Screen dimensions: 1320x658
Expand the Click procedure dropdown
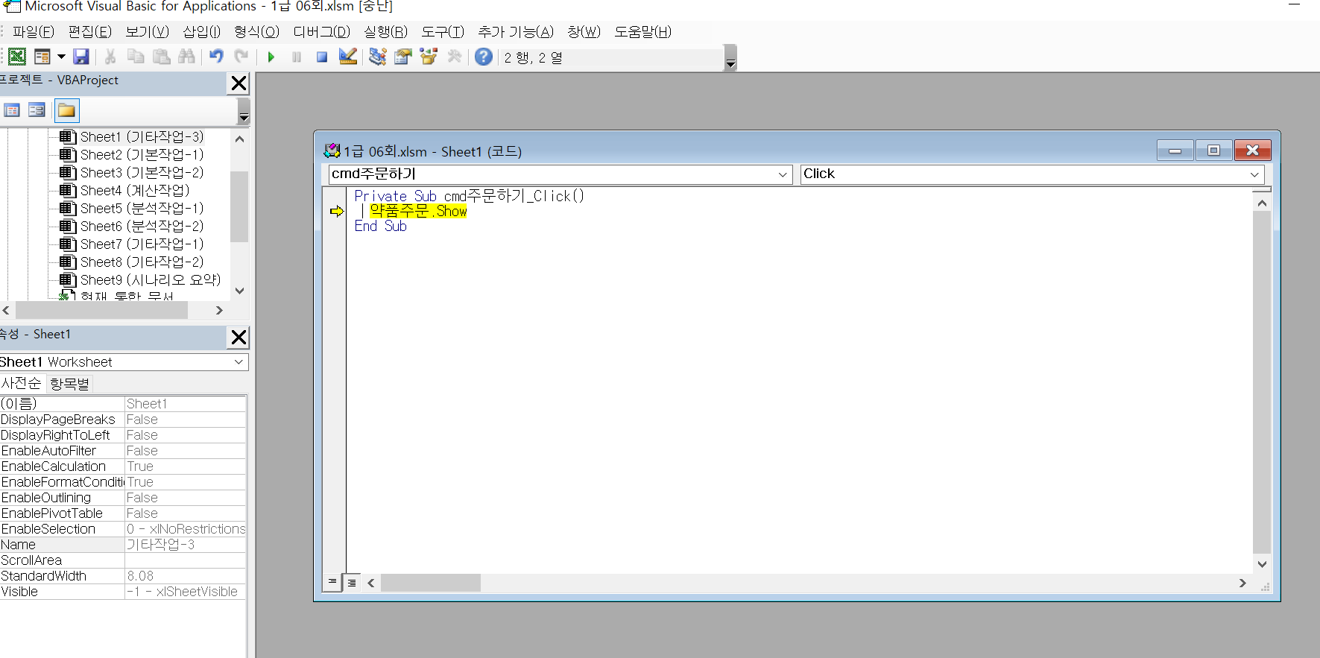(x=1254, y=174)
